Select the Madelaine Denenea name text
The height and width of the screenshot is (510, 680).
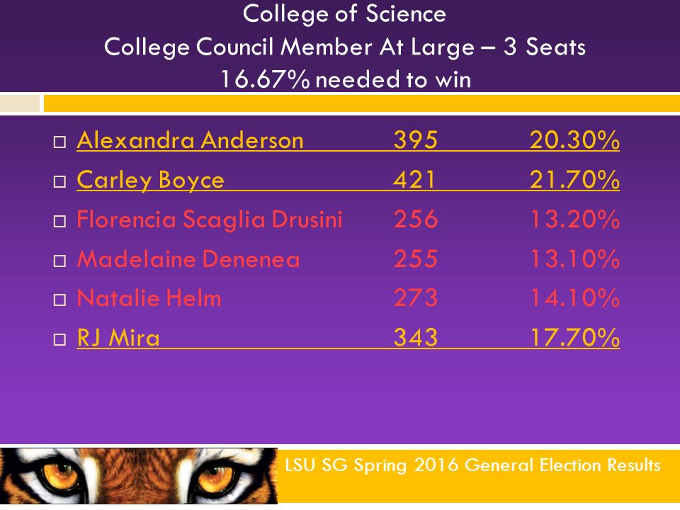point(188,259)
